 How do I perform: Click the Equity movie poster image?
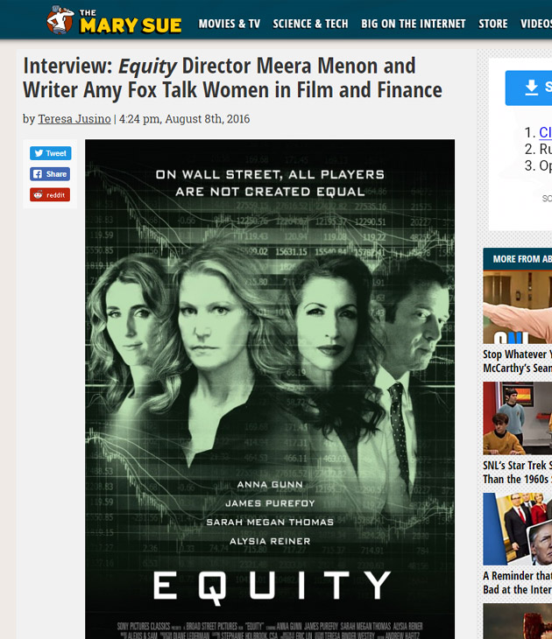click(x=270, y=390)
